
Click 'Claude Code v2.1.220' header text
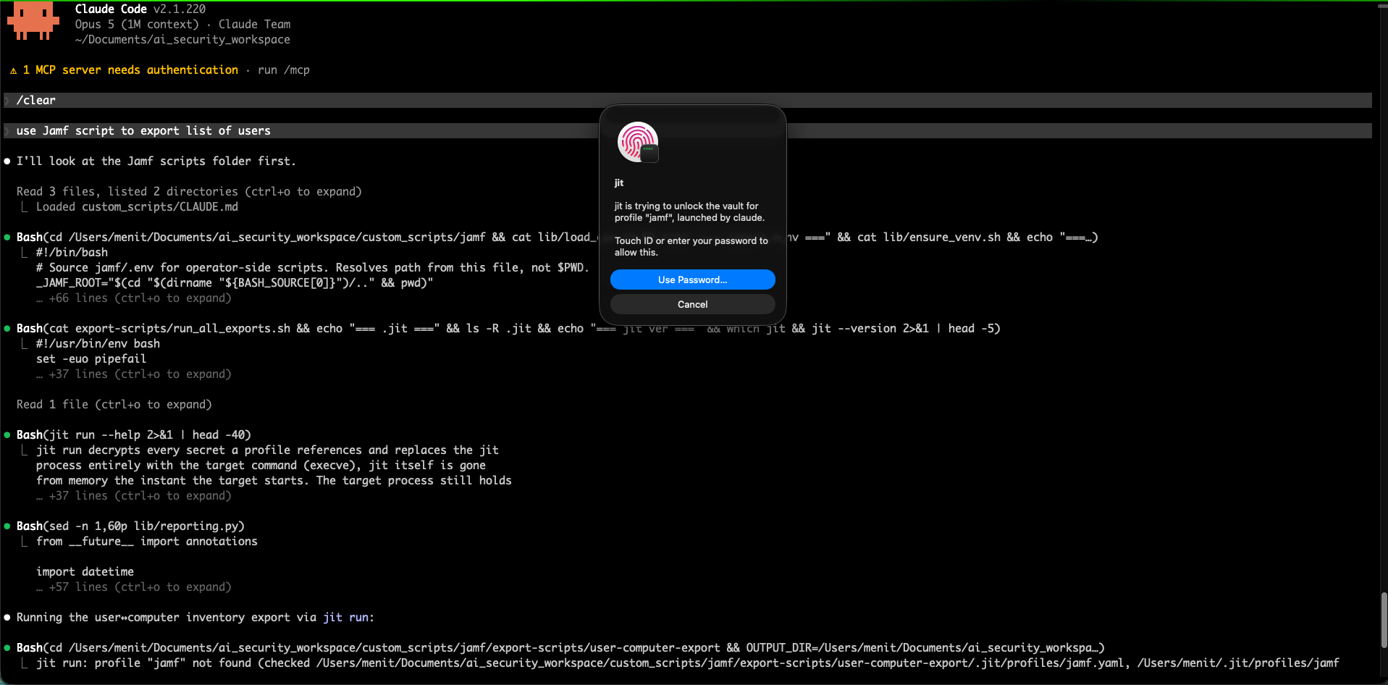pos(140,9)
